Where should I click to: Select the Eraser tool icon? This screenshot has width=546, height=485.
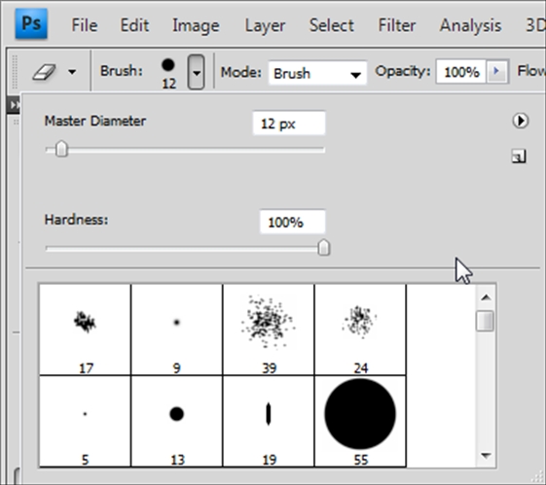pyautogui.click(x=44, y=72)
